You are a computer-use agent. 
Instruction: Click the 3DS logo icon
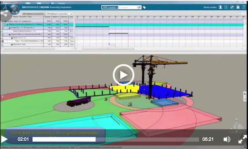[x=5, y=7]
